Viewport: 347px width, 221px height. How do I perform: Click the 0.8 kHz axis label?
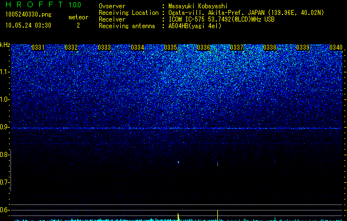tap(5, 155)
